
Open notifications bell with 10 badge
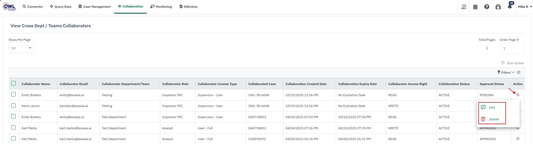pos(510,7)
